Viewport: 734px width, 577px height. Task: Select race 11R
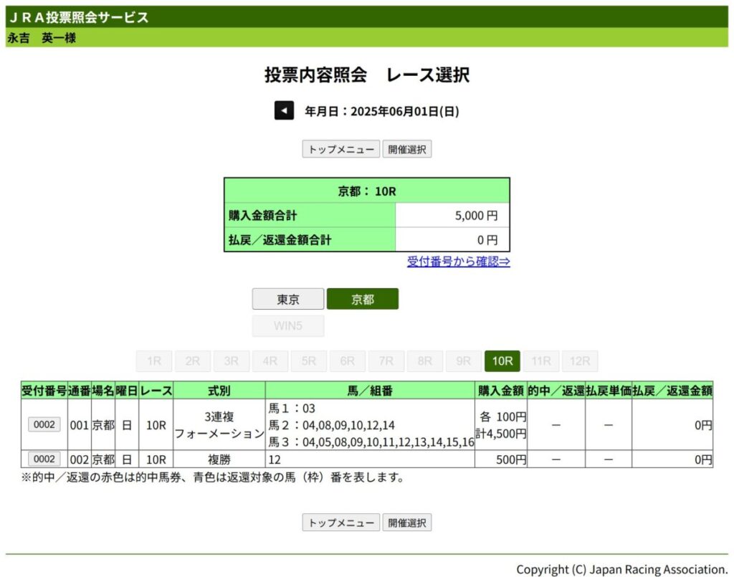pyautogui.click(x=541, y=361)
